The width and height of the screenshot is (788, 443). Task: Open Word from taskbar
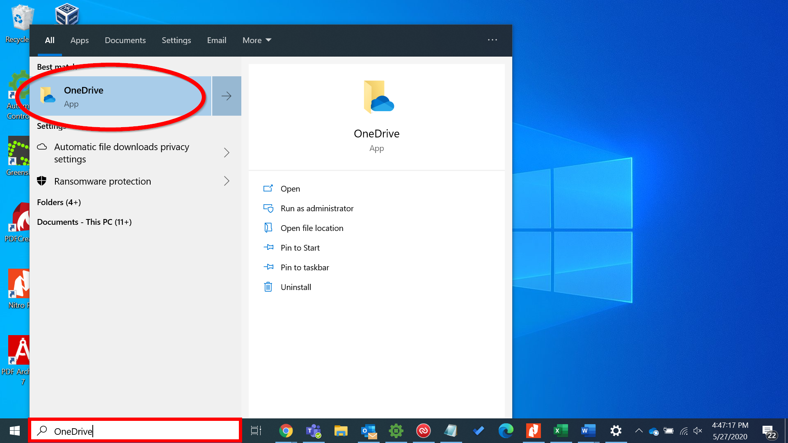coord(589,431)
